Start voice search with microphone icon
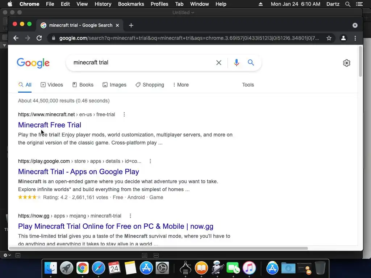The width and height of the screenshot is (371, 278). [x=236, y=63]
